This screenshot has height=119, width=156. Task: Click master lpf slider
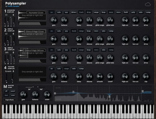29,87
